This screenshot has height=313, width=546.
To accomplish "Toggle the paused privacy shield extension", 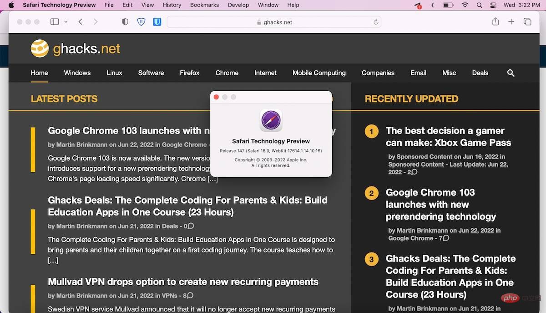I will pos(141,21).
